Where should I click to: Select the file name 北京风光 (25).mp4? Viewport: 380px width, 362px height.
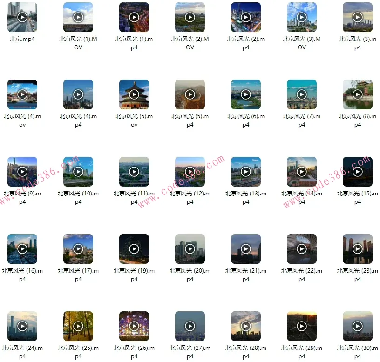[78, 352]
